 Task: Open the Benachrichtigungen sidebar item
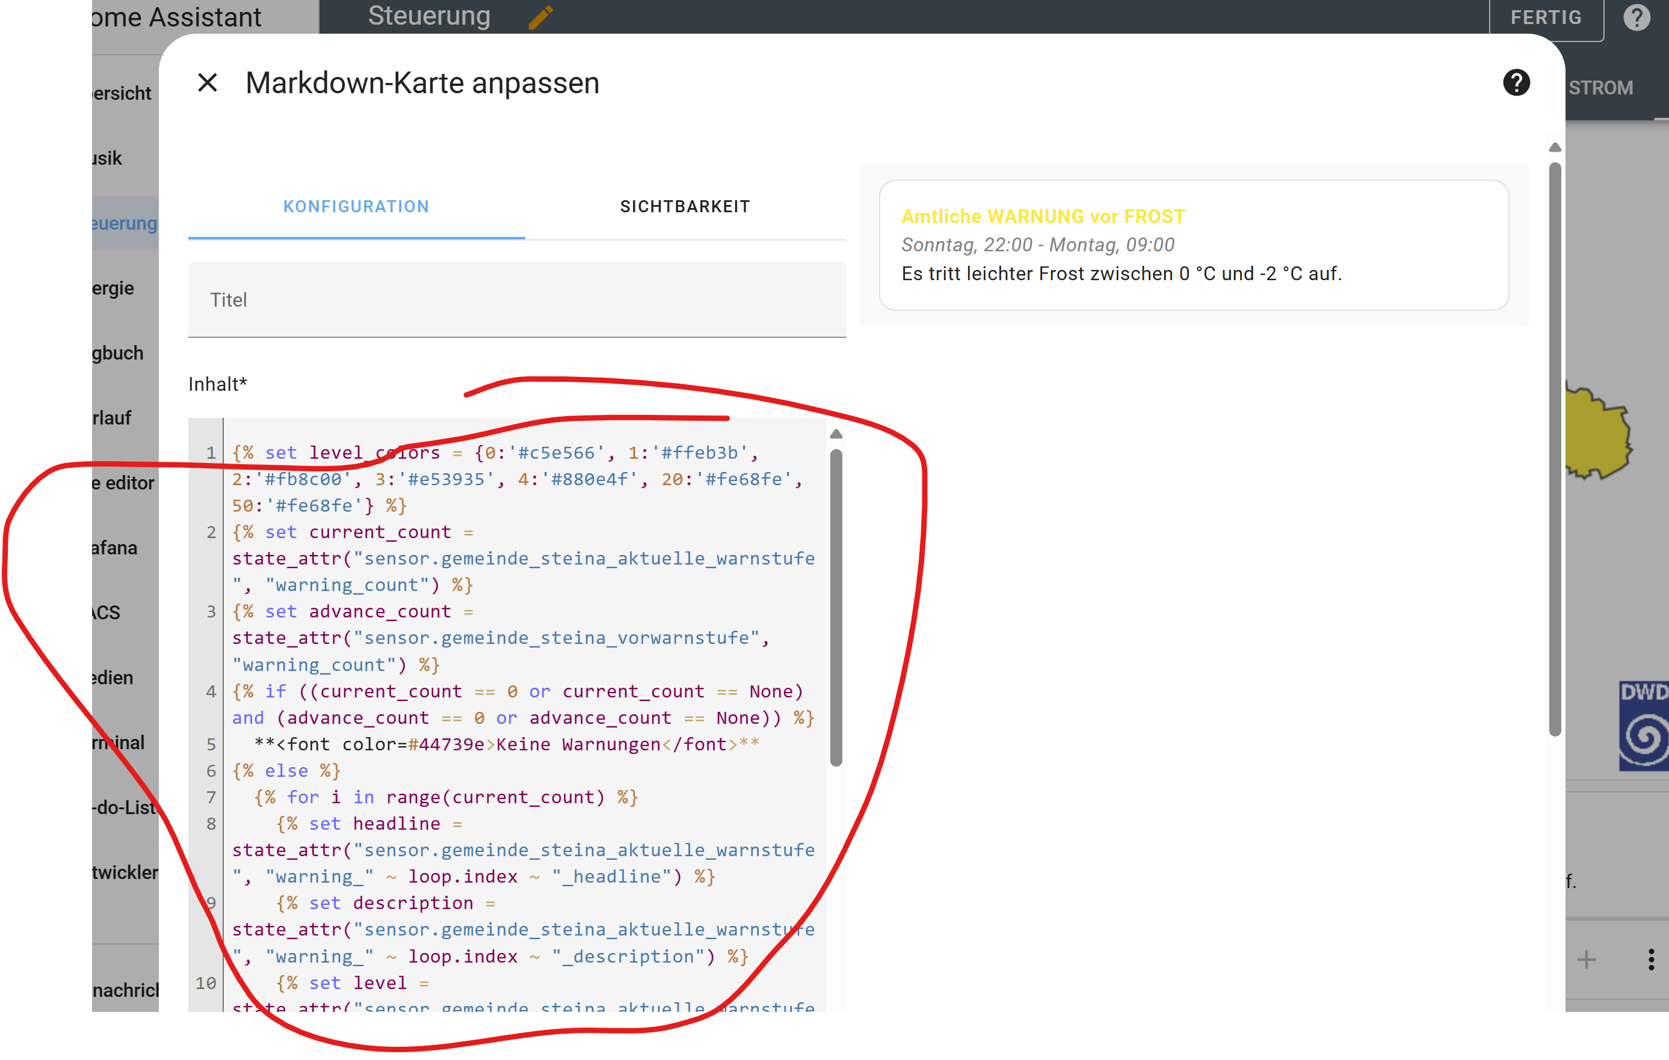click(x=126, y=990)
